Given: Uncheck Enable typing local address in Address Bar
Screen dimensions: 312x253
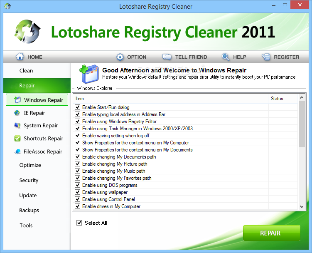Looking at the screenshot, I should (x=78, y=114).
